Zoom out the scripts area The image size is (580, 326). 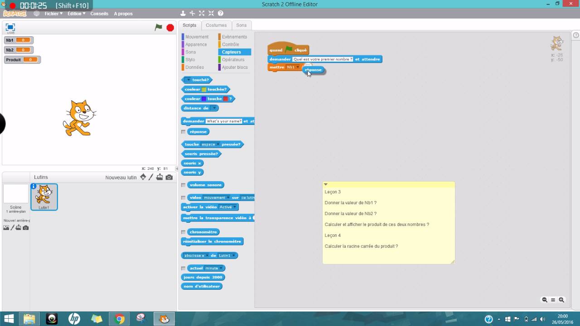point(545,300)
